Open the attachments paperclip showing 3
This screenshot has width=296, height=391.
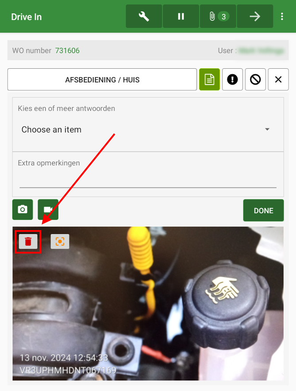click(x=218, y=16)
